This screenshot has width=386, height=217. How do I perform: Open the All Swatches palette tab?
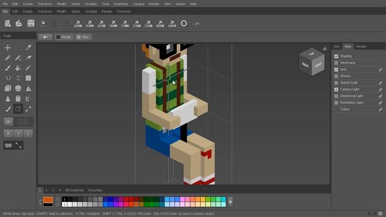(x=74, y=190)
